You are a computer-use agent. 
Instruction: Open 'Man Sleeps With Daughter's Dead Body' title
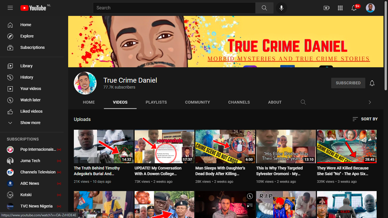pos(220,171)
